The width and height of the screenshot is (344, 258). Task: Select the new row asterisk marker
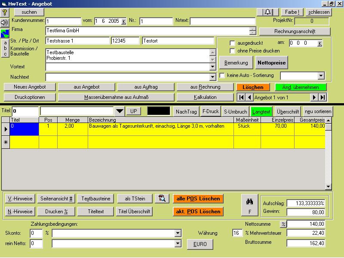click(x=6, y=142)
